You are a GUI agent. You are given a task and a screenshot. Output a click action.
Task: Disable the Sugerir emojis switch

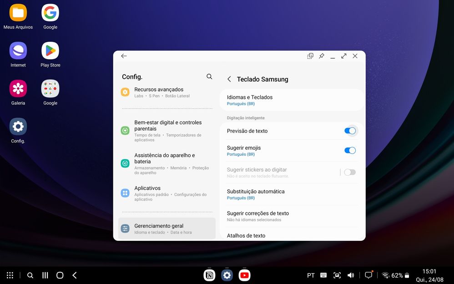[x=350, y=150]
